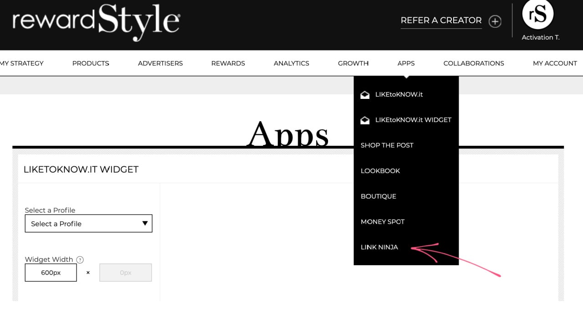This screenshot has height=328, width=583.
Task: Open the Products menu
Action: (91, 63)
